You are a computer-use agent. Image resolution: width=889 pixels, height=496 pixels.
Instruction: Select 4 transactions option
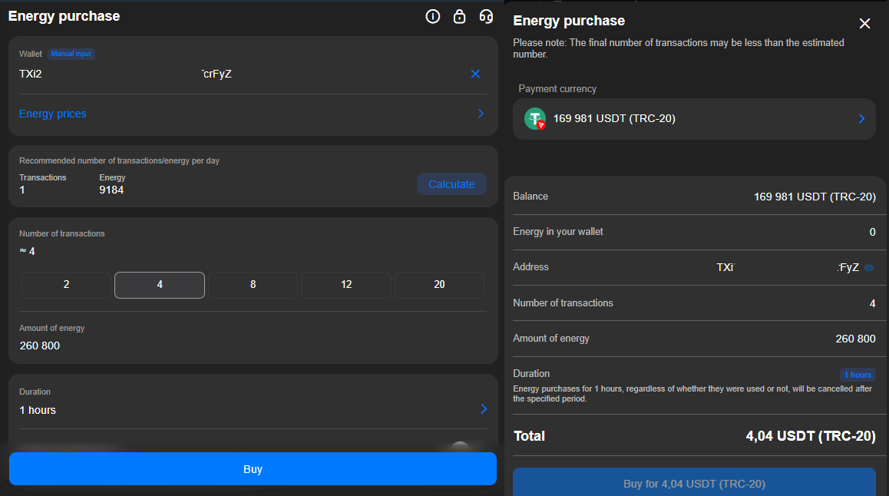tap(160, 285)
